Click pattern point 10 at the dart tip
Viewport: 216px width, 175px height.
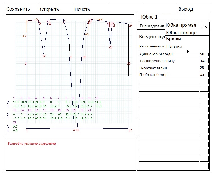click(x=43, y=53)
